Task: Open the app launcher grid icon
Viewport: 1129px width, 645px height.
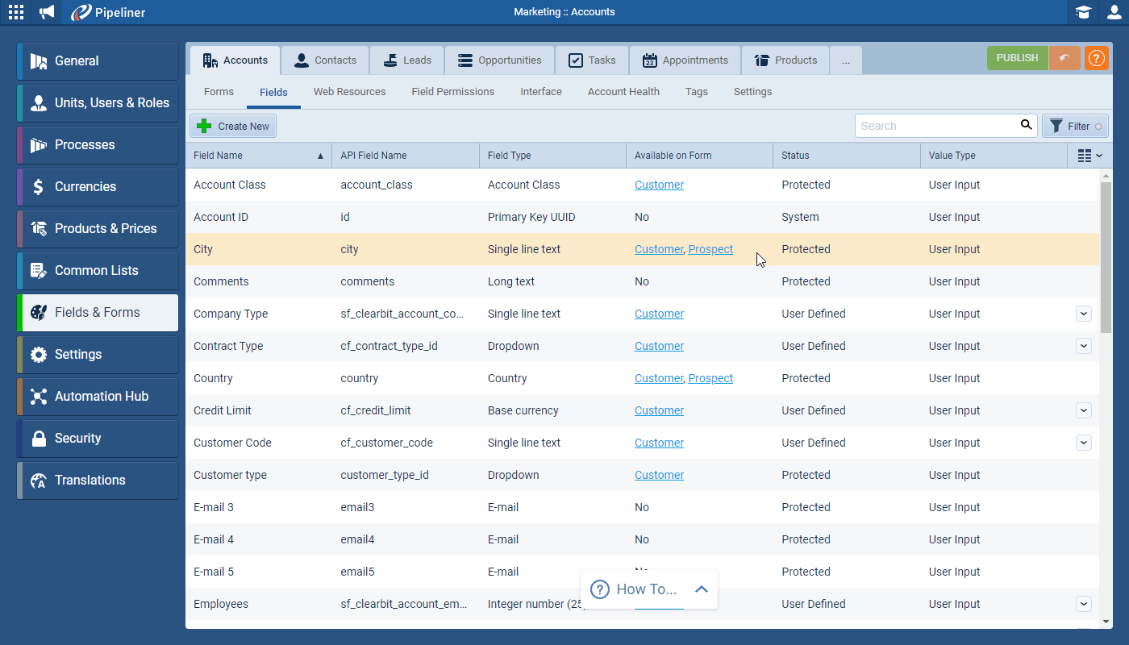Action: [15, 12]
